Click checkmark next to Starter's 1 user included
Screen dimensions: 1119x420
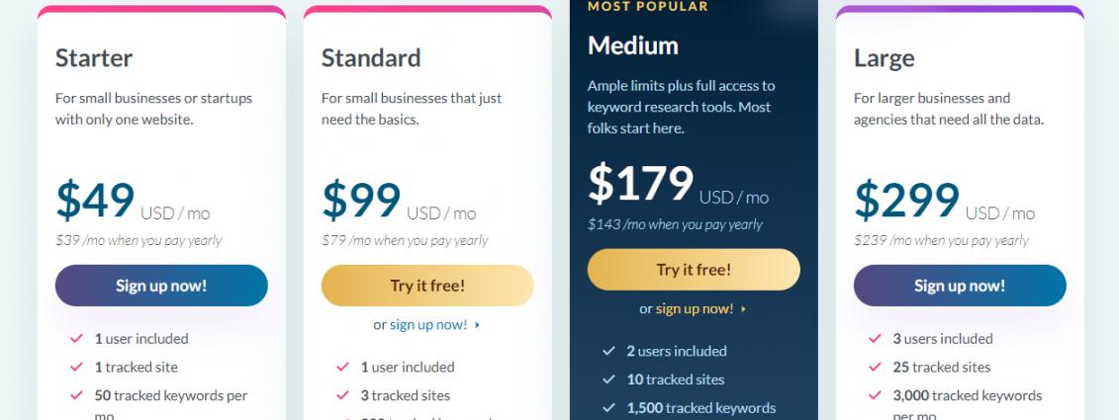(x=76, y=338)
